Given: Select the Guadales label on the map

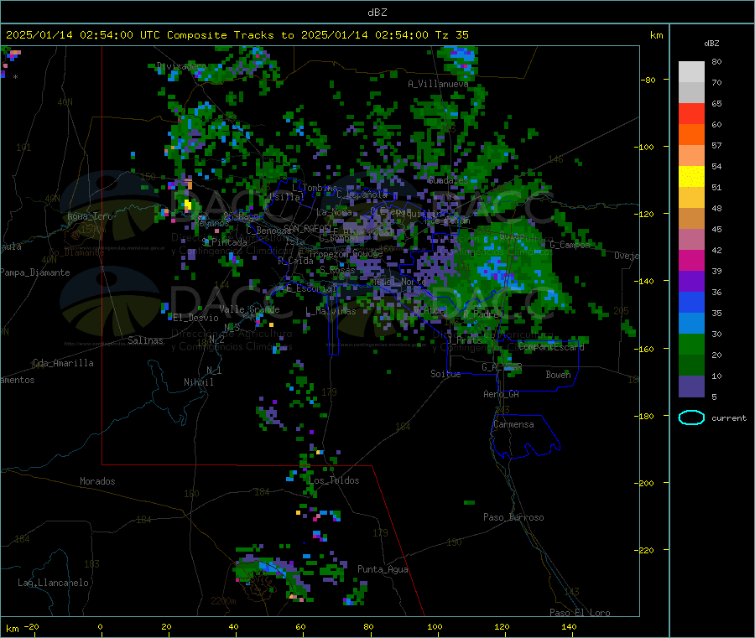Looking at the screenshot, I should (448, 180).
